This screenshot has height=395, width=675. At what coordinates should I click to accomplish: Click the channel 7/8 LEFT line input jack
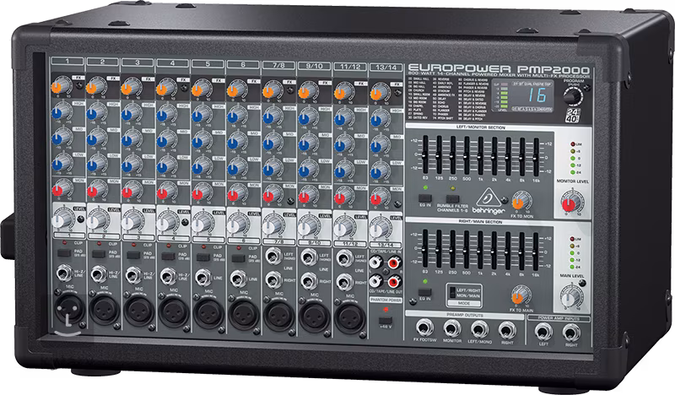(x=273, y=254)
